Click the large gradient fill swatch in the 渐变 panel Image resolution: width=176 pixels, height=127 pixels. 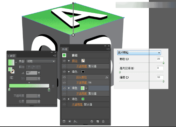tap(11, 62)
